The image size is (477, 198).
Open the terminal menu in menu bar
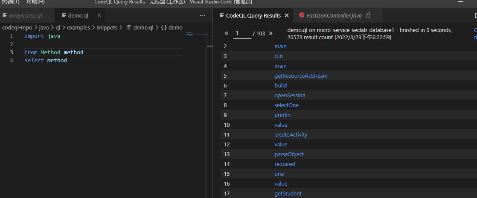pos(11,2)
